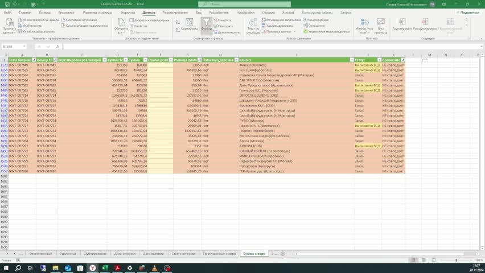This screenshot has height=273, width=485.
Task: Switch to Page Layout view in status bar
Action: coord(424,260)
